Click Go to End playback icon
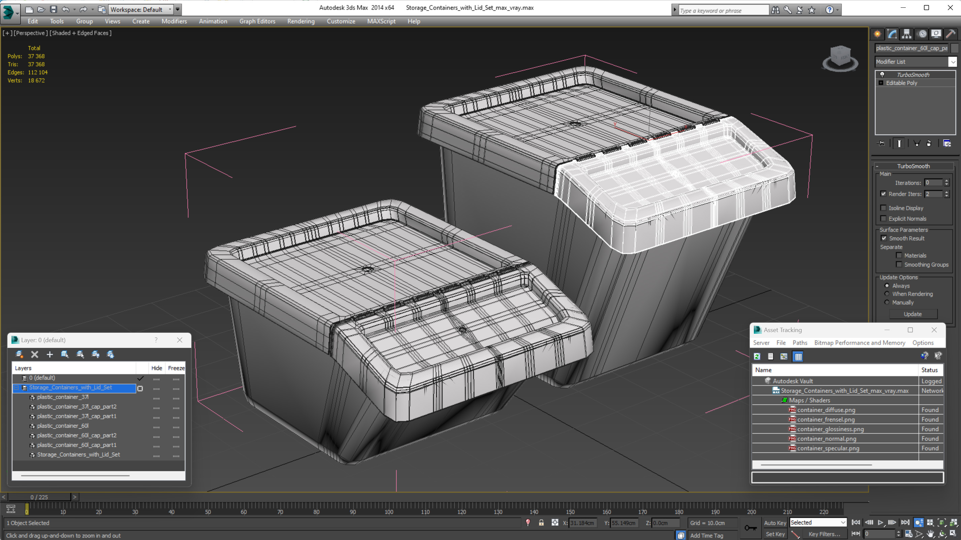Screen dimensions: 961x540 click(x=905, y=523)
